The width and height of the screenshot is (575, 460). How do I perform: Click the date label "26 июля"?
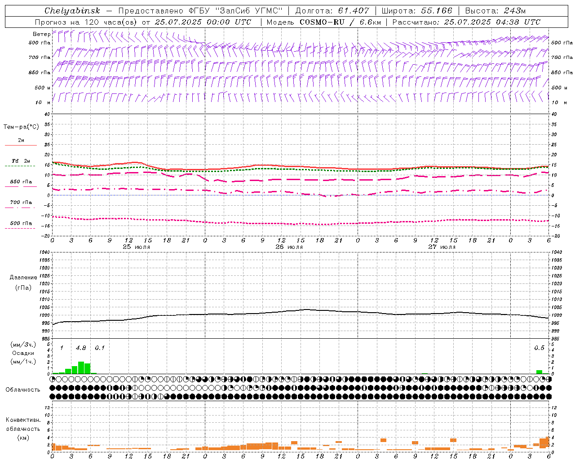(289, 247)
